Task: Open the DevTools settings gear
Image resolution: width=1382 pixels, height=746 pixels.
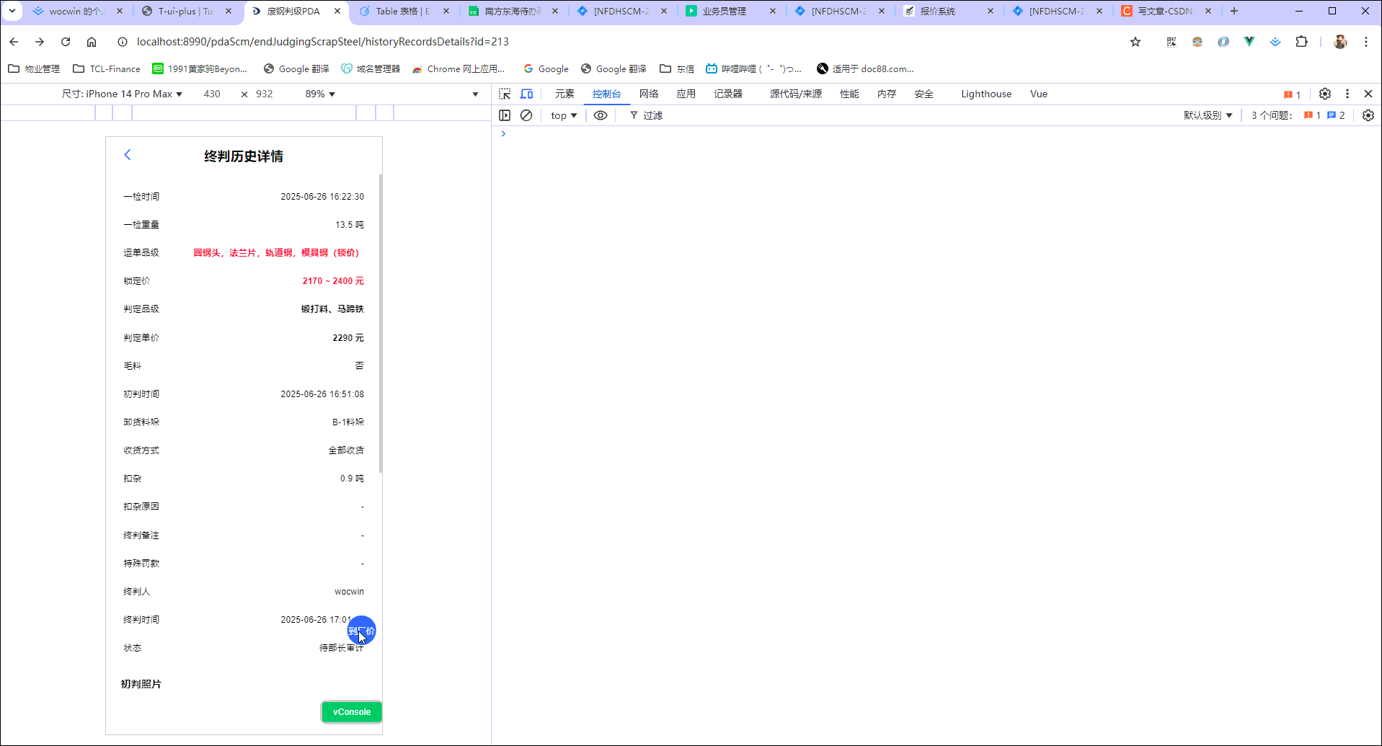Action: (1324, 94)
